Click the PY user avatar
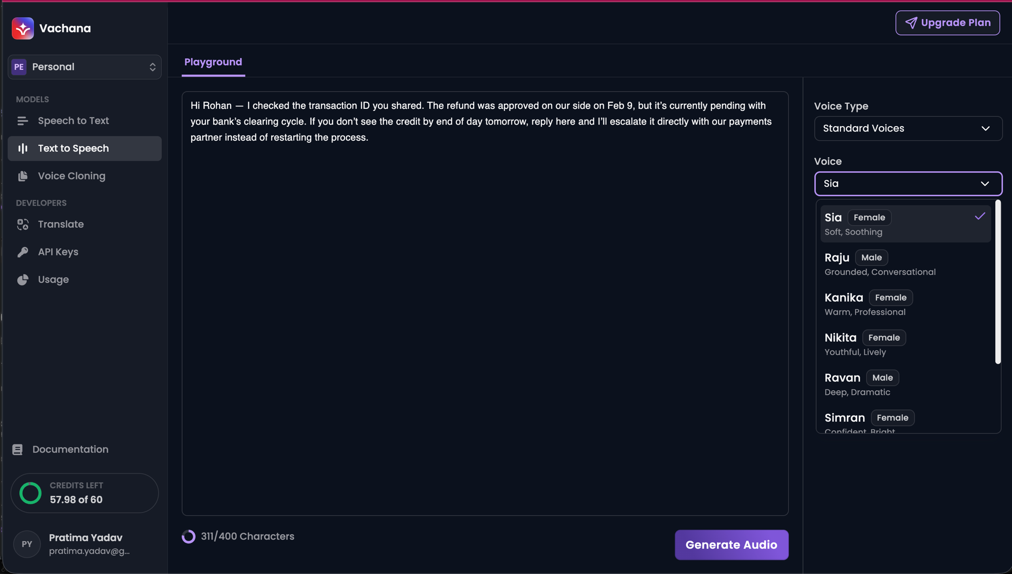Image resolution: width=1012 pixels, height=574 pixels. point(27,544)
